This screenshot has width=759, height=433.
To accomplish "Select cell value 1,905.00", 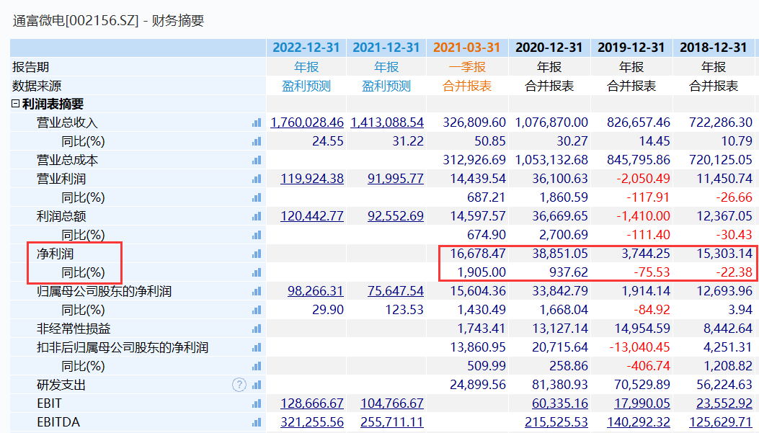I will pyautogui.click(x=481, y=272).
